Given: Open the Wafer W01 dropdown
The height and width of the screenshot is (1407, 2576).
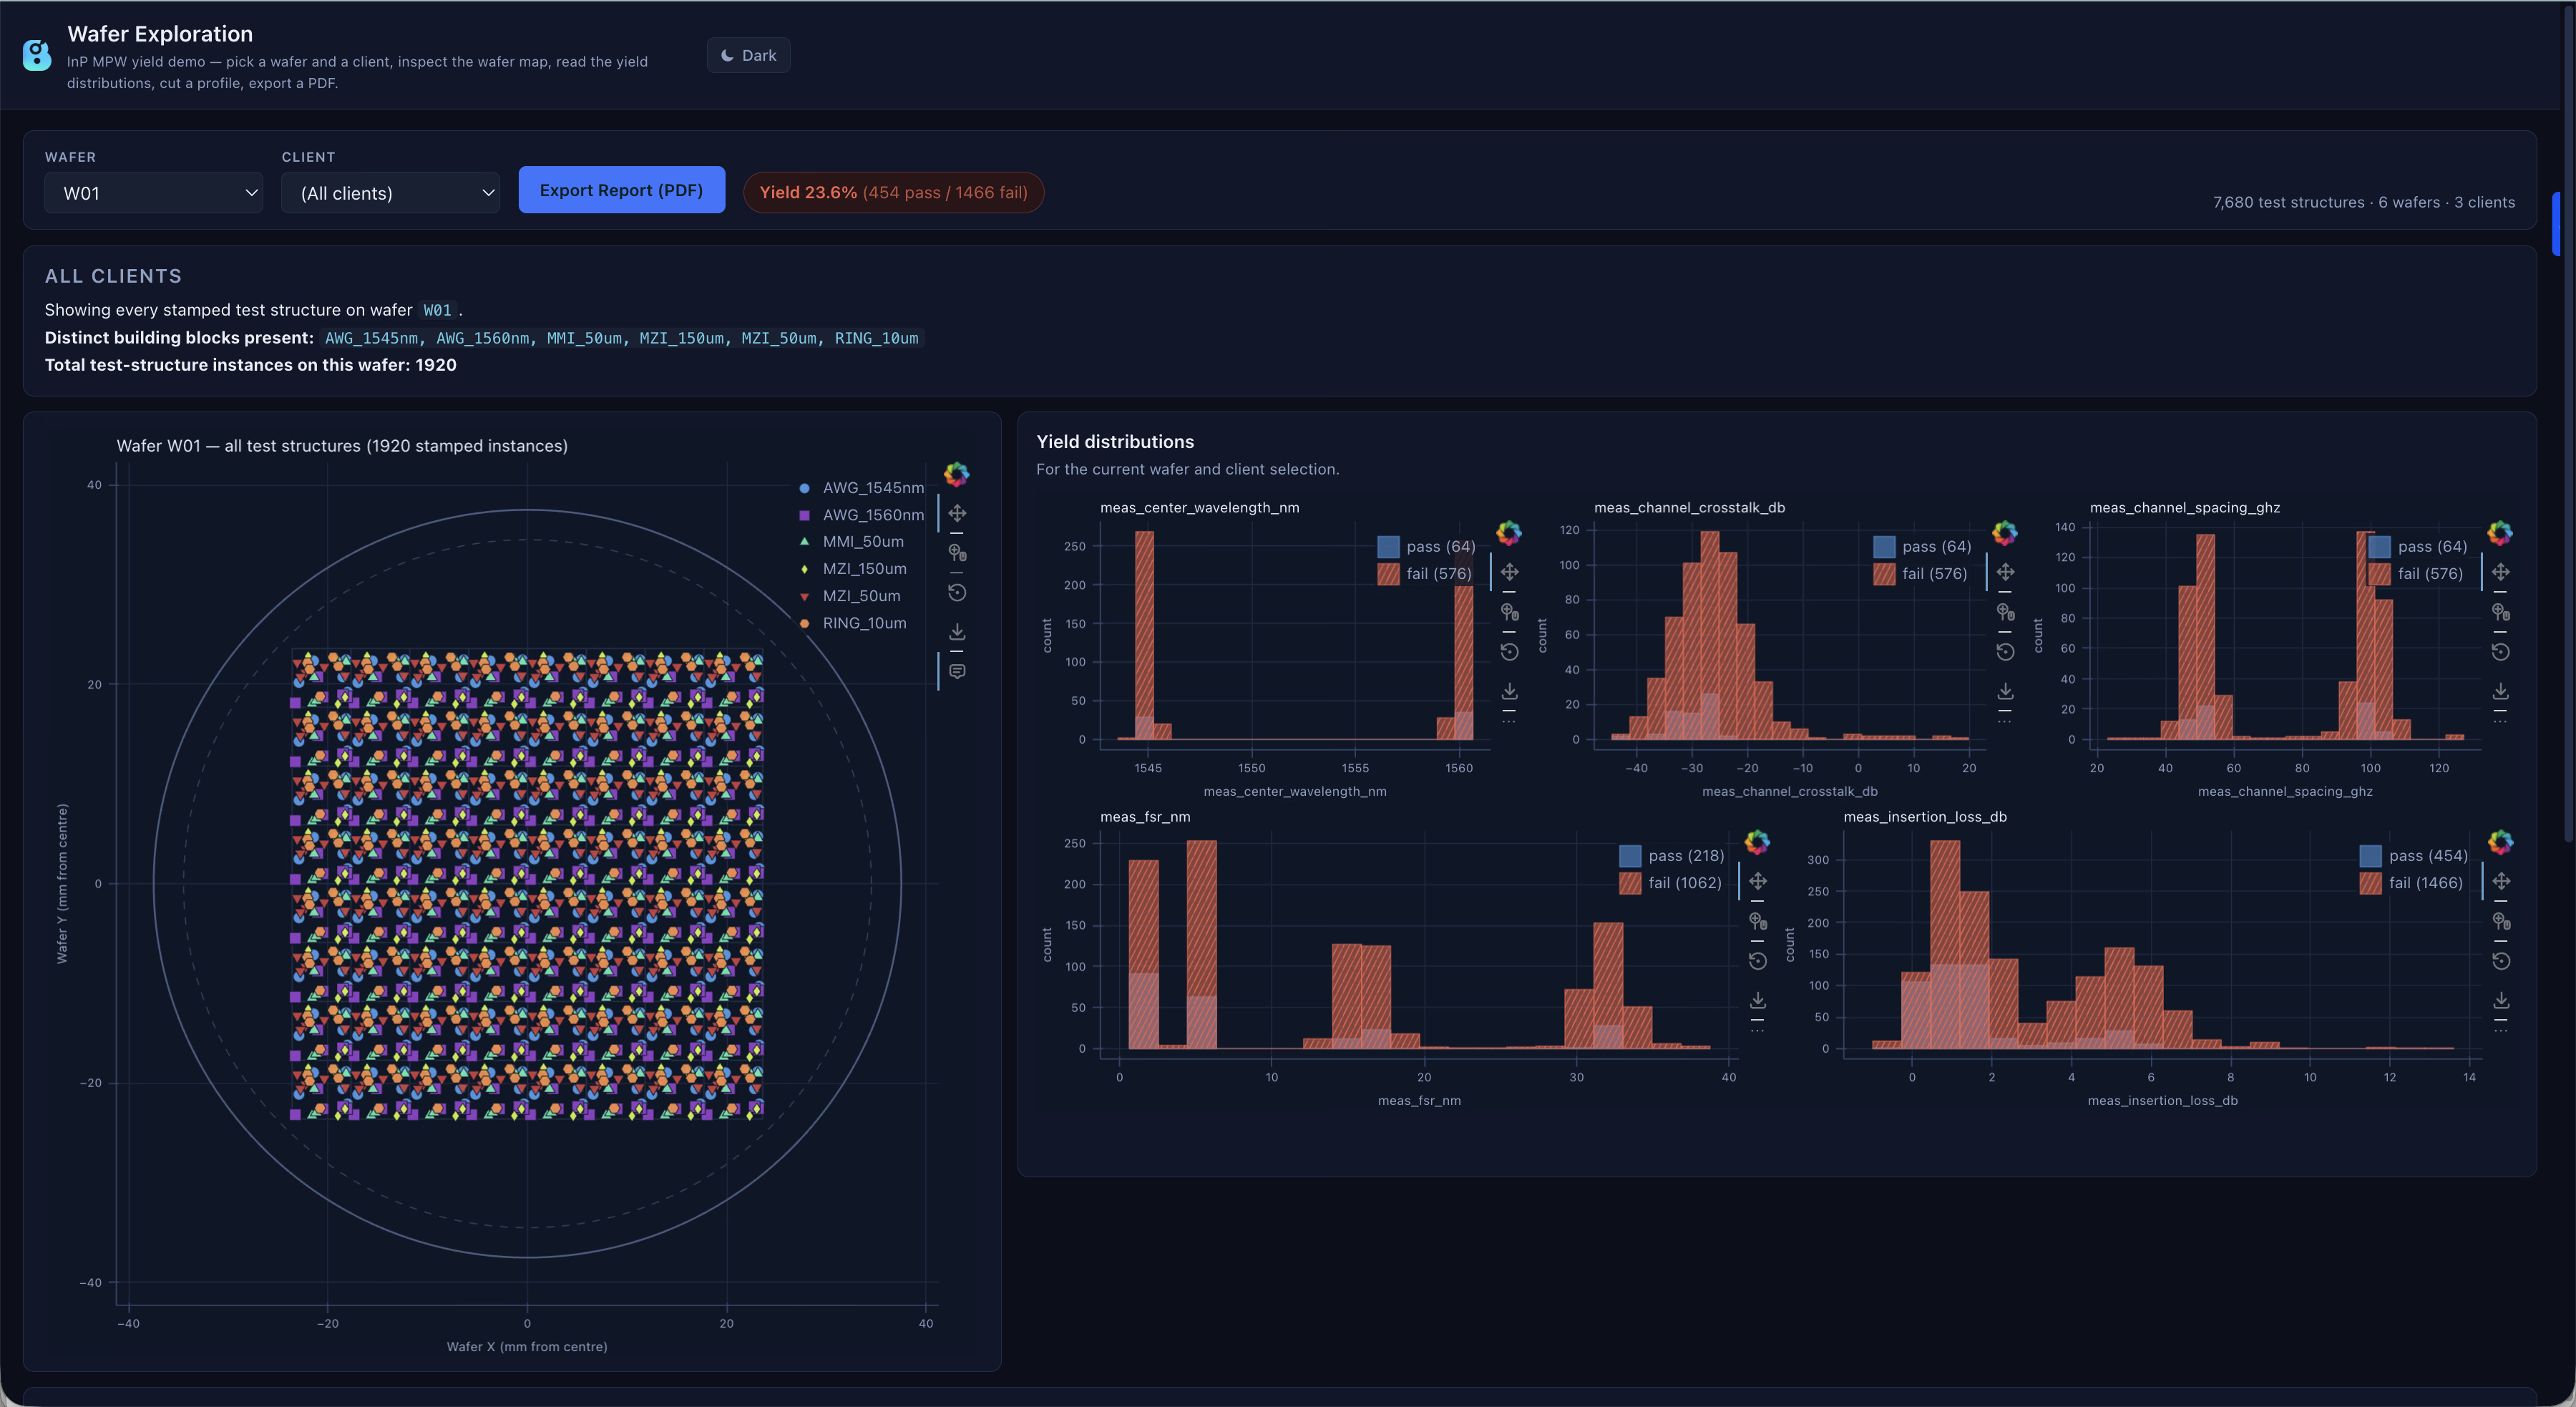Looking at the screenshot, I should (154, 193).
